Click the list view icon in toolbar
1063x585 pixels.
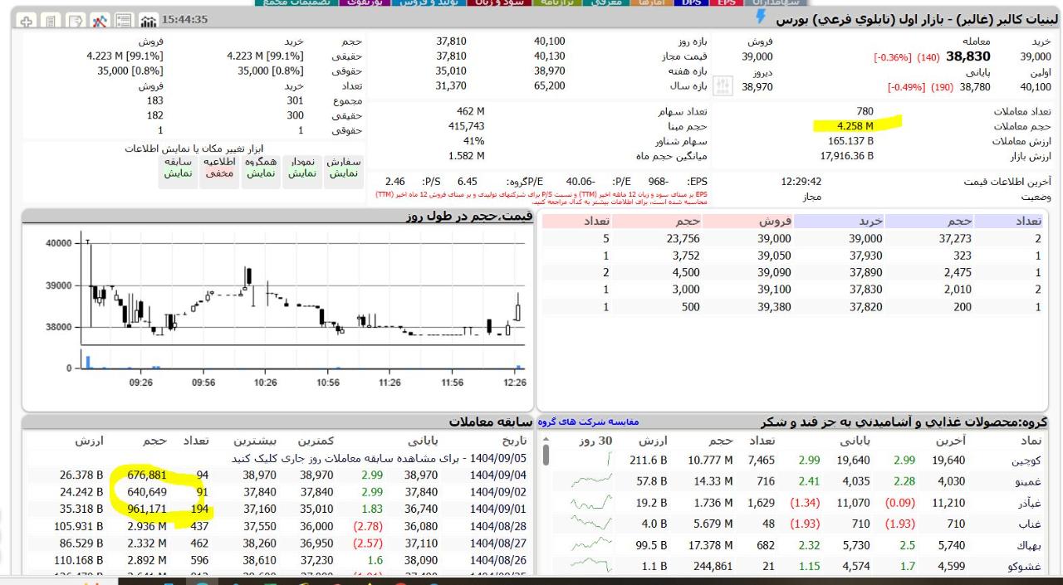pos(125,21)
